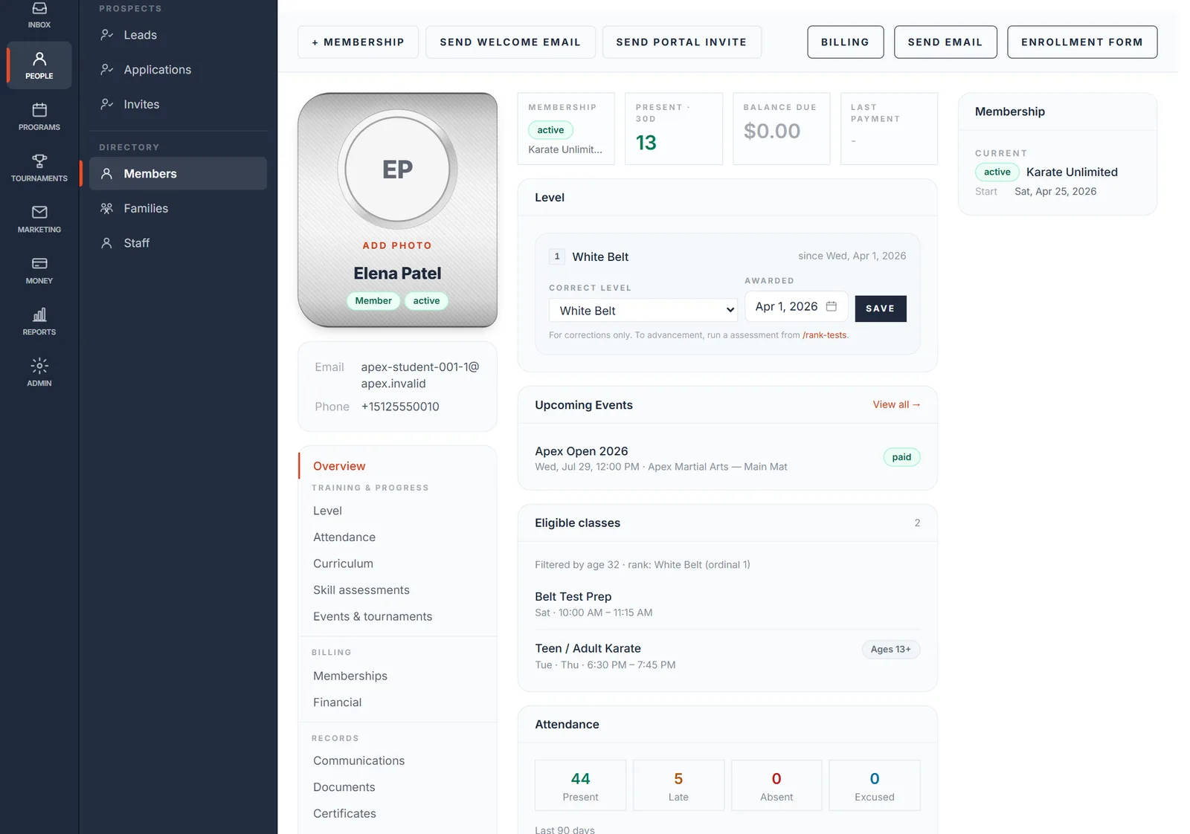Open the People section icon
Image resolution: width=1190 pixels, height=834 pixels.
coord(39,59)
